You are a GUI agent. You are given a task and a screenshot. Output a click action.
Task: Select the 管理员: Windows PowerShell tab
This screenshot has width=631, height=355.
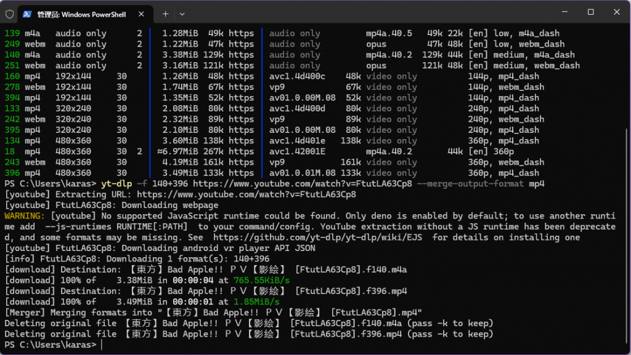tap(80, 14)
